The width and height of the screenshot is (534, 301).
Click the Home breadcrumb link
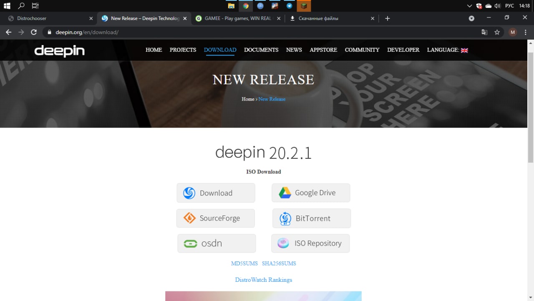pos(248,99)
